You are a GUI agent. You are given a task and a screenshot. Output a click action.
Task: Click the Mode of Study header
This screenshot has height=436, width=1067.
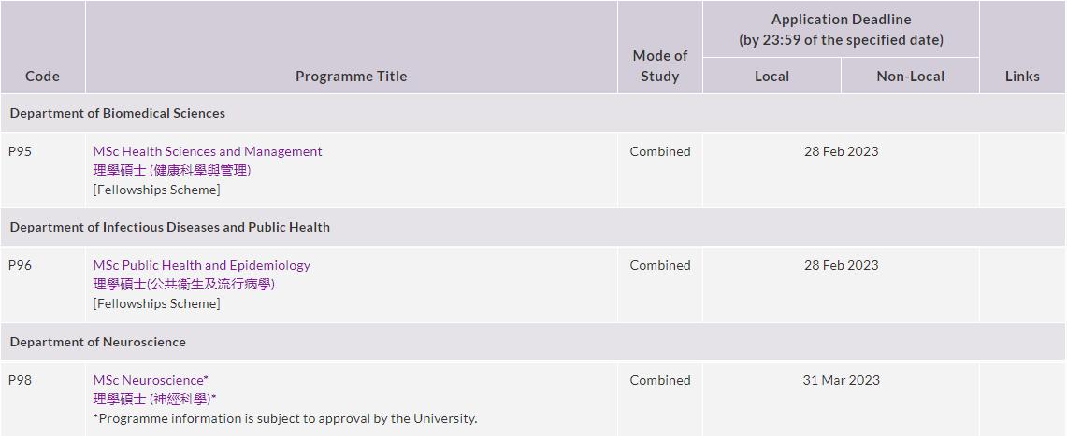click(659, 66)
